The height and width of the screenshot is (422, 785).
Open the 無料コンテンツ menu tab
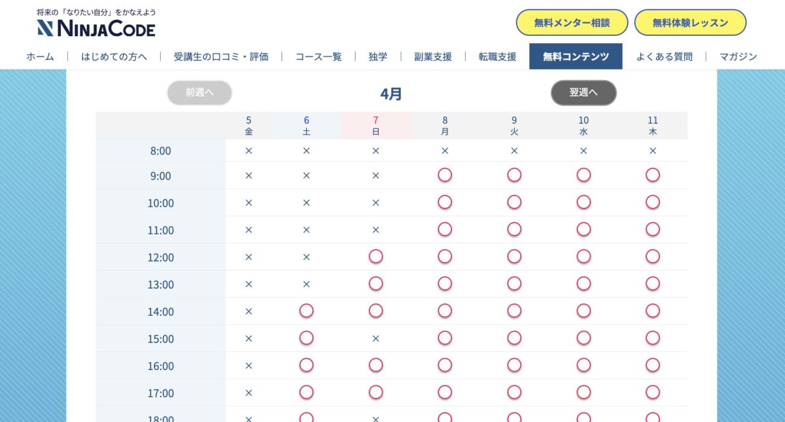pyautogui.click(x=575, y=57)
